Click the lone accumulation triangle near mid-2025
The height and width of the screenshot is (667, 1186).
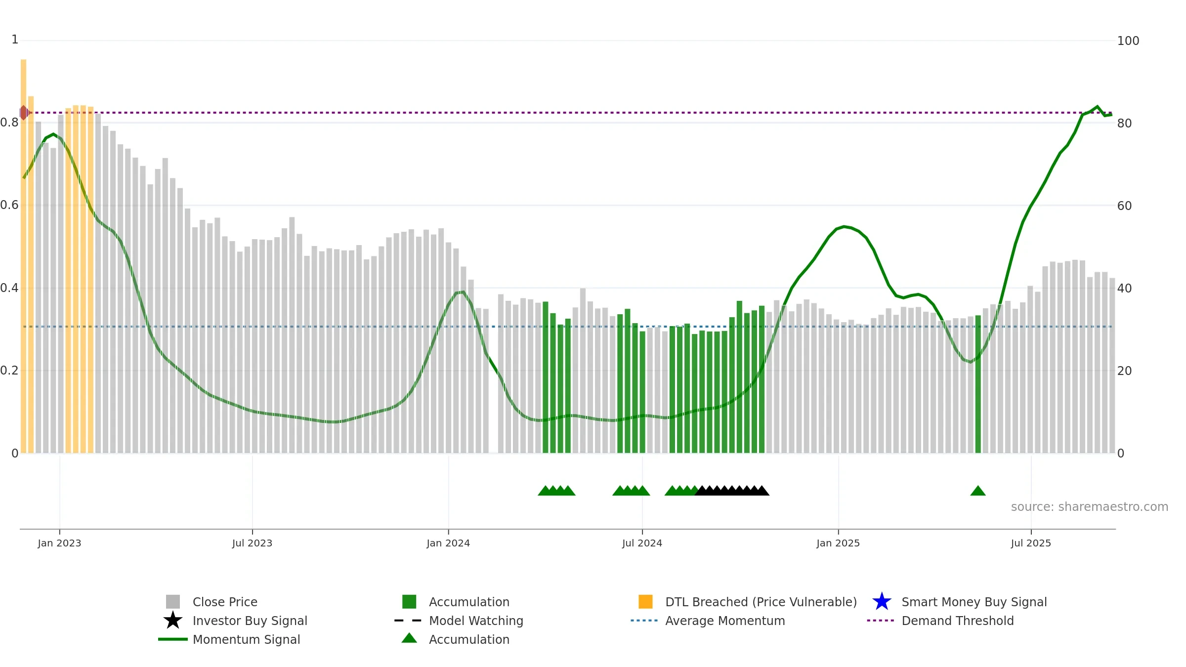point(978,491)
